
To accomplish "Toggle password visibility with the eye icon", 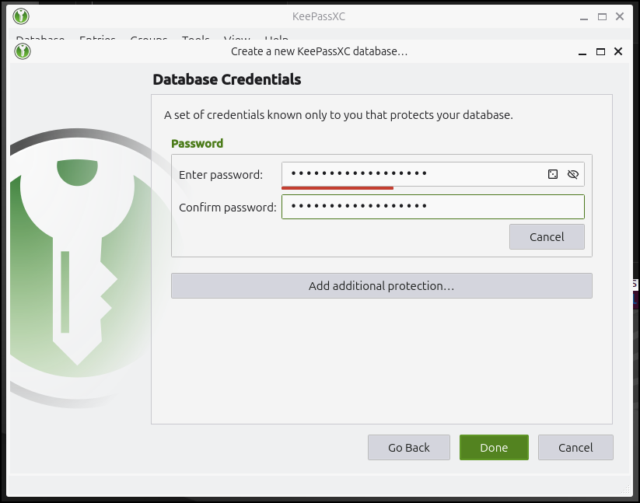I will point(573,174).
